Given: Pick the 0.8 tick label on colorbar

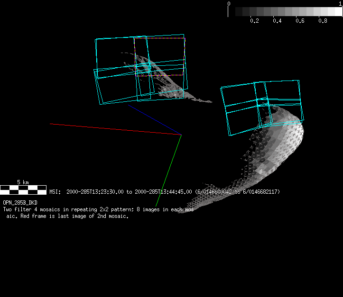Looking at the screenshot, I should pyautogui.click(x=323, y=21).
